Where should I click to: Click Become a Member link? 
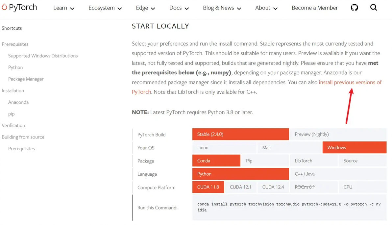[x=315, y=8]
